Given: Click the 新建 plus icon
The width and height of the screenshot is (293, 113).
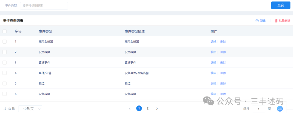Looking at the screenshot, I should click(257, 21).
